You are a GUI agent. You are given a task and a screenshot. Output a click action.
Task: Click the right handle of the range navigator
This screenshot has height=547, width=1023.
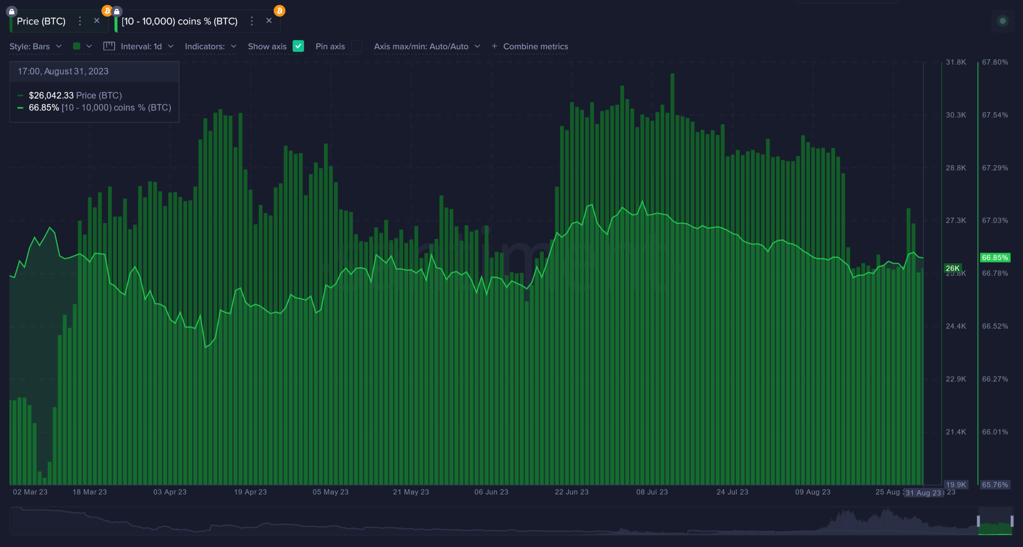pos(1012,521)
